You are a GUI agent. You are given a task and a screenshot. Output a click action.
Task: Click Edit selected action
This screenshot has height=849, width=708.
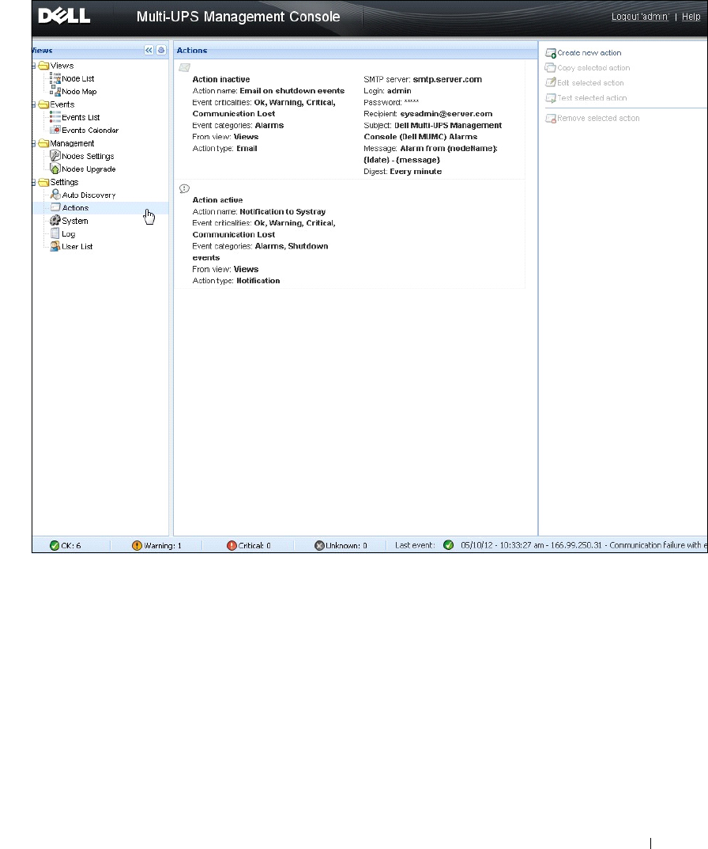coord(590,83)
